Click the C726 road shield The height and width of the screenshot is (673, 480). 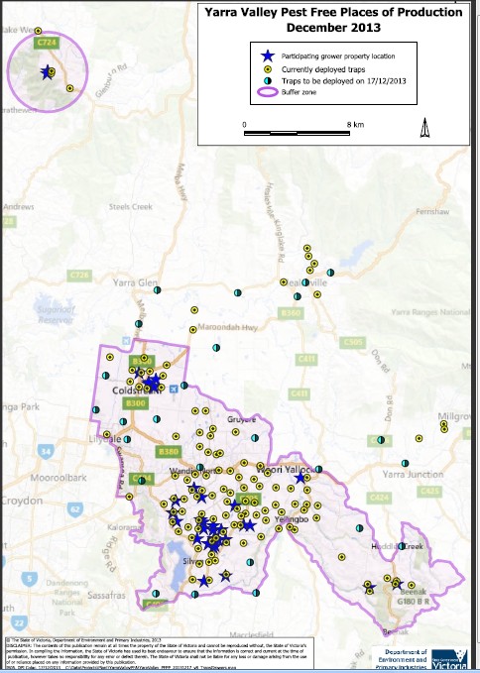click(79, 275)
